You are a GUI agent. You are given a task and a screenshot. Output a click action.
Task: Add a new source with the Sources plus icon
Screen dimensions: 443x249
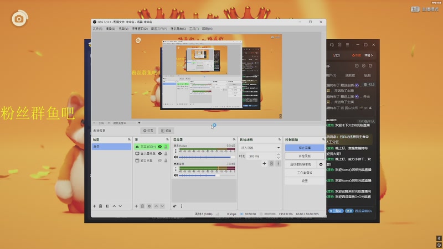[x=136, y=206]
